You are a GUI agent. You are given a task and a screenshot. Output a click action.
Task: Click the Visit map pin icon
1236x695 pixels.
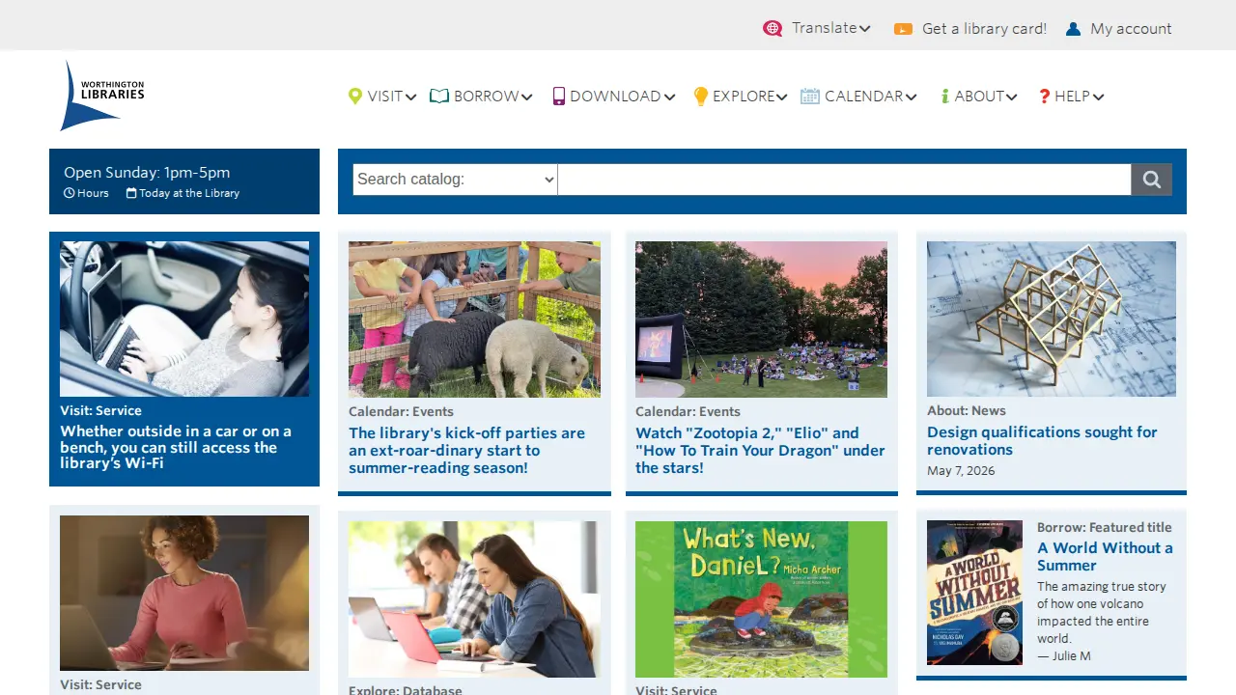[x=355, y=97]
